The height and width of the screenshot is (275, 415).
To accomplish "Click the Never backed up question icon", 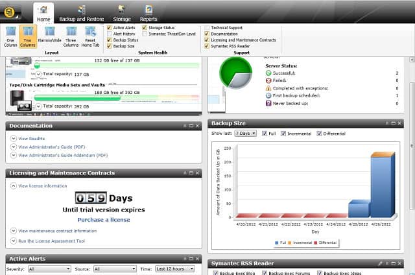I will tap(268, 103).
